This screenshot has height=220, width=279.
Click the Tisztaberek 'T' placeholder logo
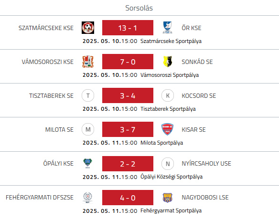point(88,95)
